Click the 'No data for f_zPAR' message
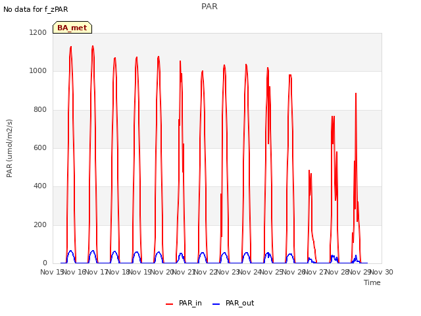This screenshot has height=316, width=421. pos(36,9)
